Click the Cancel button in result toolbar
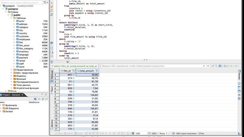This screenshot has height=137, width=244. click(x=69, y=134)
